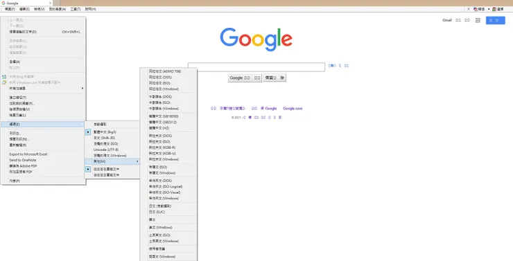This screenshot has height=261, width=513.
Task: Open the Google apps grid icon
Action: [478, 20]
